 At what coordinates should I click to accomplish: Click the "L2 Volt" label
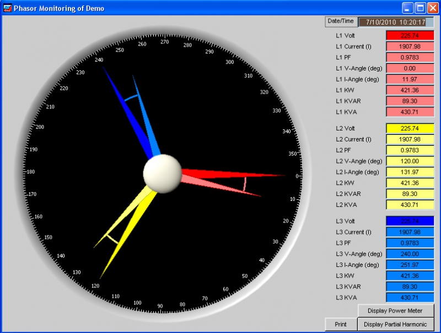(345, 129)
